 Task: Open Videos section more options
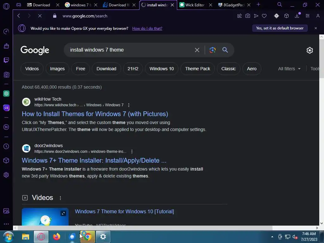coord(60,198)
